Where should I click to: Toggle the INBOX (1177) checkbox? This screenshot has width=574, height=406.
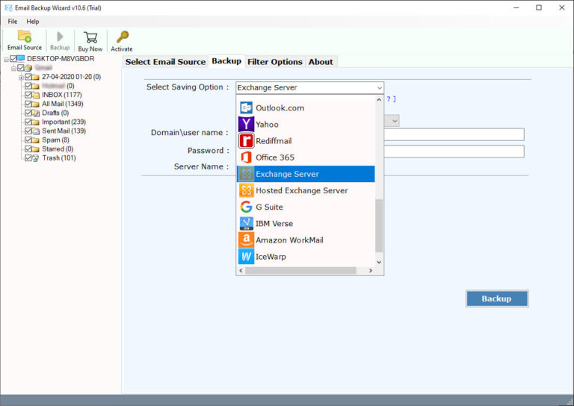point(28,95)
